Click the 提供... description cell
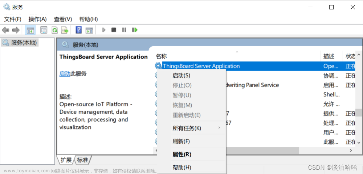The width and height of the screenshot is (363, 174). [x=331, y=114]
